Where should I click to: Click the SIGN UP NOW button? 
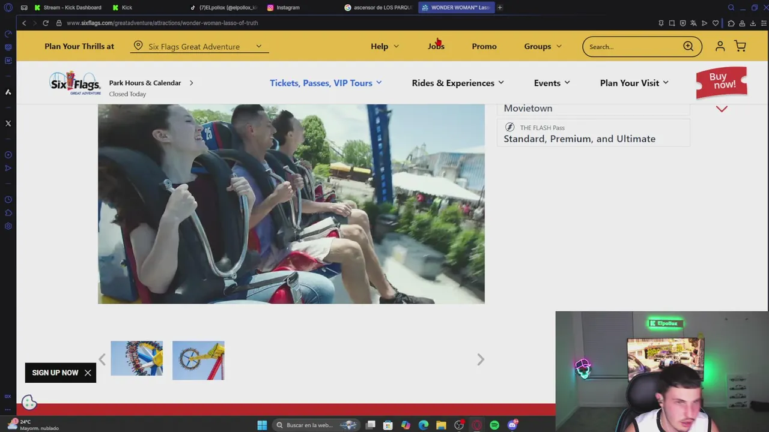pyautogui.click(x=55, y=373)
